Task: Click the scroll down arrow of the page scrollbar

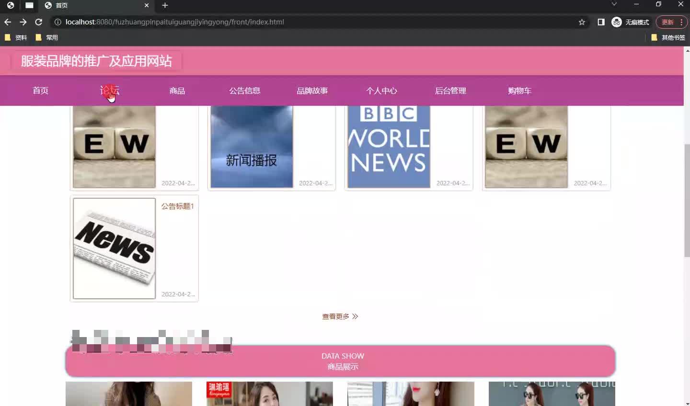Action: point(687,403)
